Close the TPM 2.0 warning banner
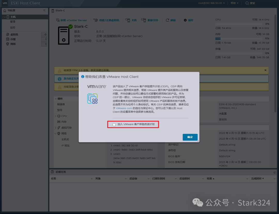Image resolution: width=279 pixels, height=214 pixels. (265, 70)
